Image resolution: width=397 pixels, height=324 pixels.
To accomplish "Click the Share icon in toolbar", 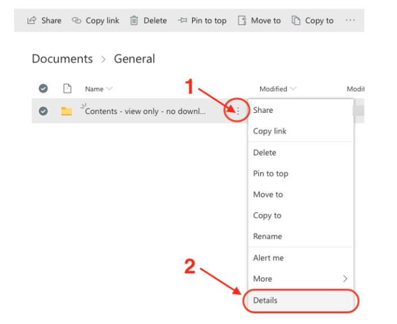I will tap(32, 20).
